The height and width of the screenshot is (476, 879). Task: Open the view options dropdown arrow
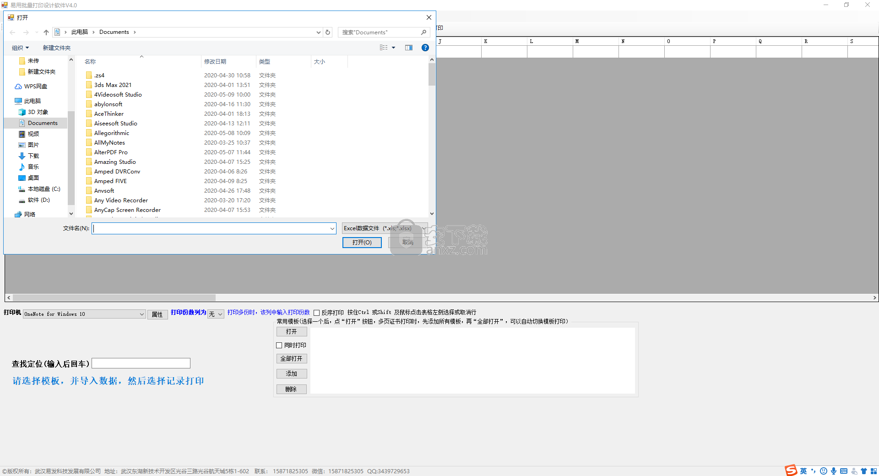393,48
